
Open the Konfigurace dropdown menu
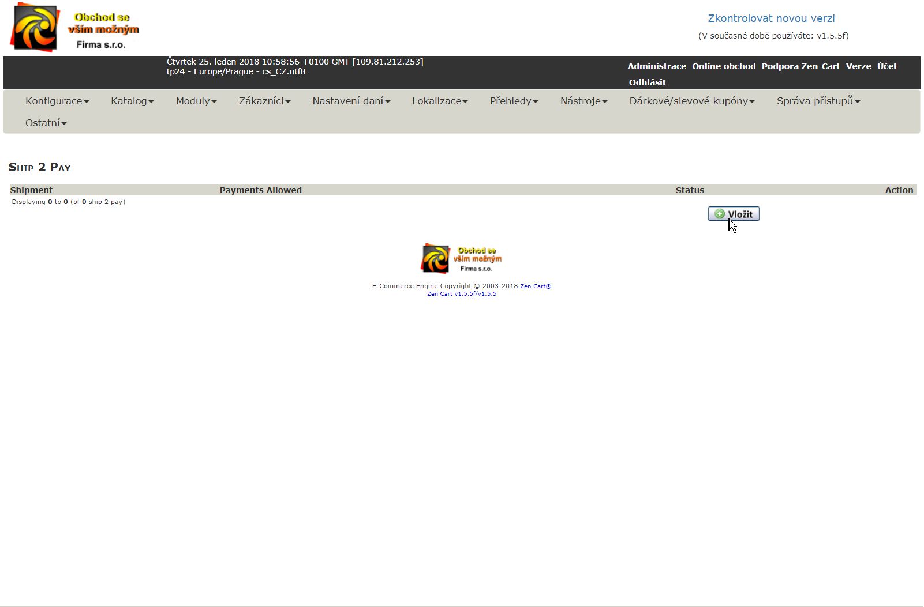[x=57, y=101]
